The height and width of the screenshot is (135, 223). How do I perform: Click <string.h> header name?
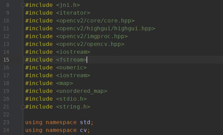pos(73,107)
